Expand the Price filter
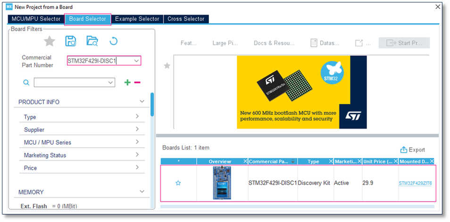This screenshot has width=450, height=222. pyautogui.click(x=137, y=167)
